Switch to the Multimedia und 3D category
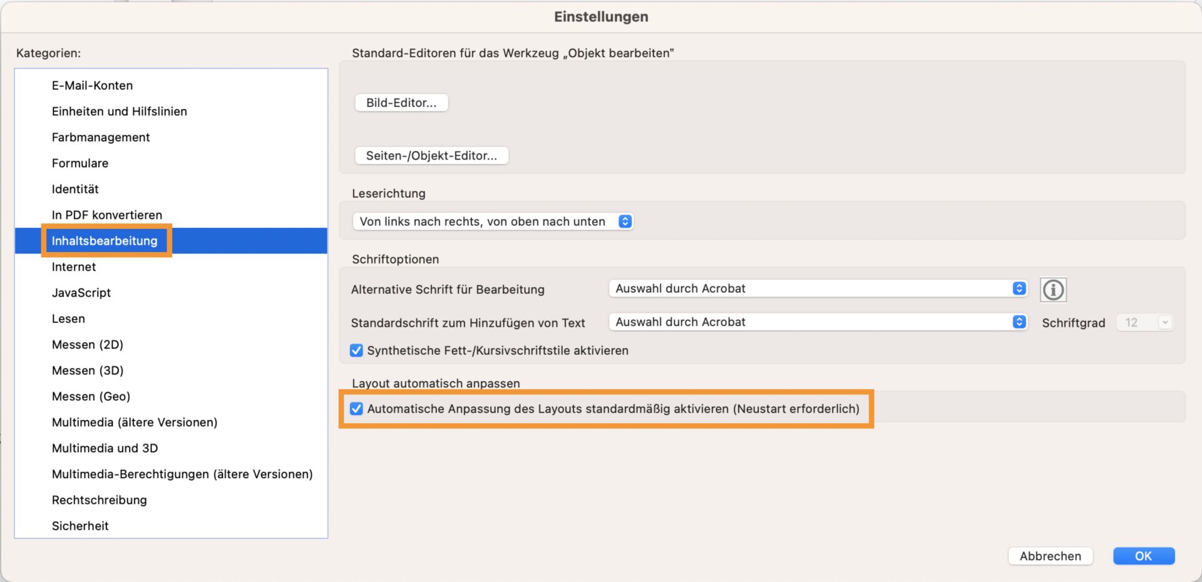Viewport: 1202px width, 582px height. pos(105,448)
